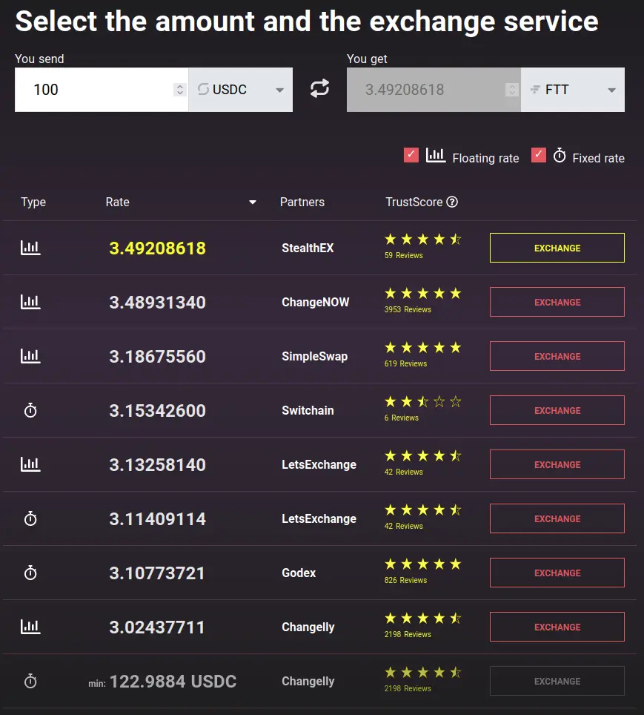Click EXCHANGE button for ChangeNOW
This screenshot has height=715, width=644.
557,302
